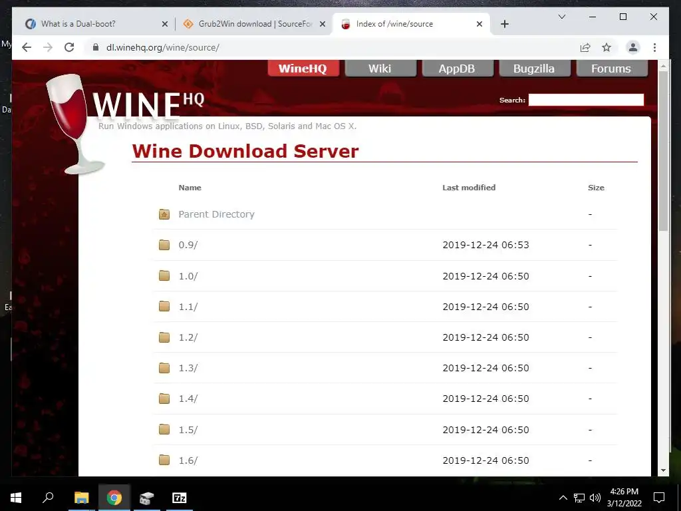Viewport: 681px width, 511px height.
Task: Close the Index of /wine/source tab
Action: tap(479, 24)
